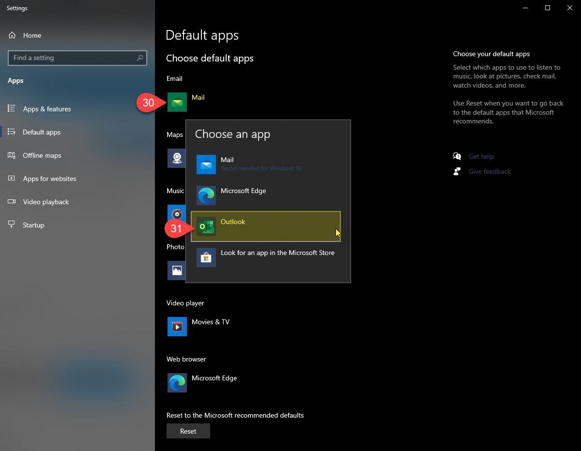Screen dimensions: 581x451
Task: Click the Video playback monitor icon
Action: 12,202
